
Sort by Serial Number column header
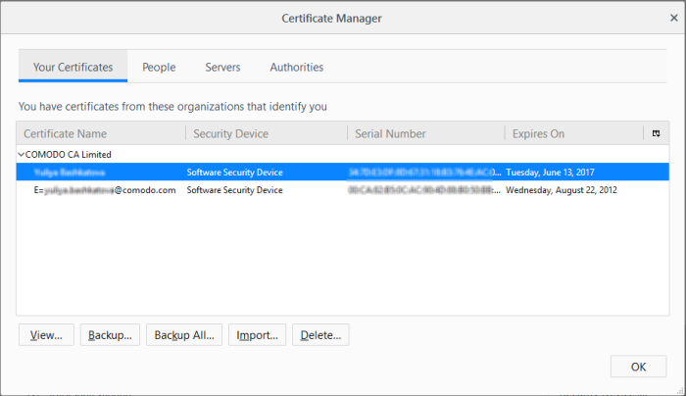(x=425, y=133)
